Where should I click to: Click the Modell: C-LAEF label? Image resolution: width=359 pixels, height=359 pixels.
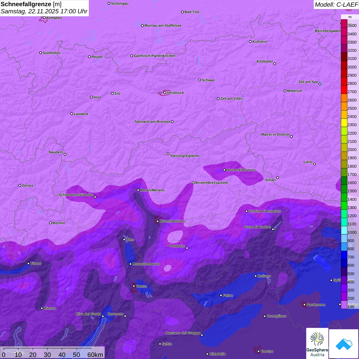coord(336,5)
